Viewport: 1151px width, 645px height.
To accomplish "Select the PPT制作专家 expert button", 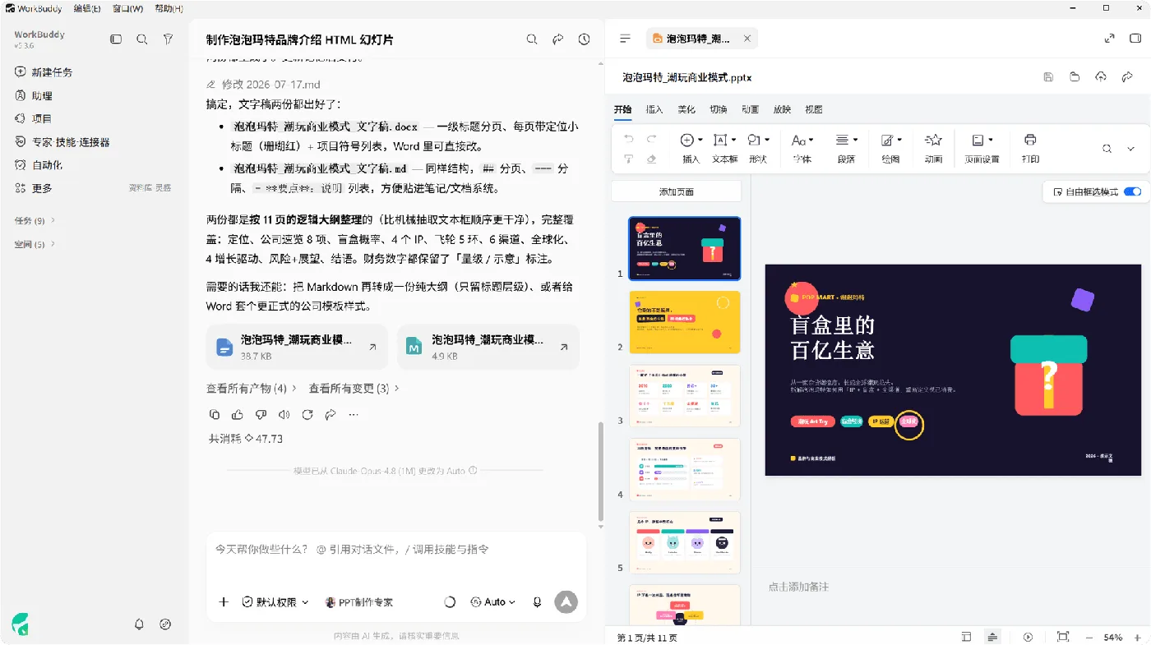I will click(359, 602).
